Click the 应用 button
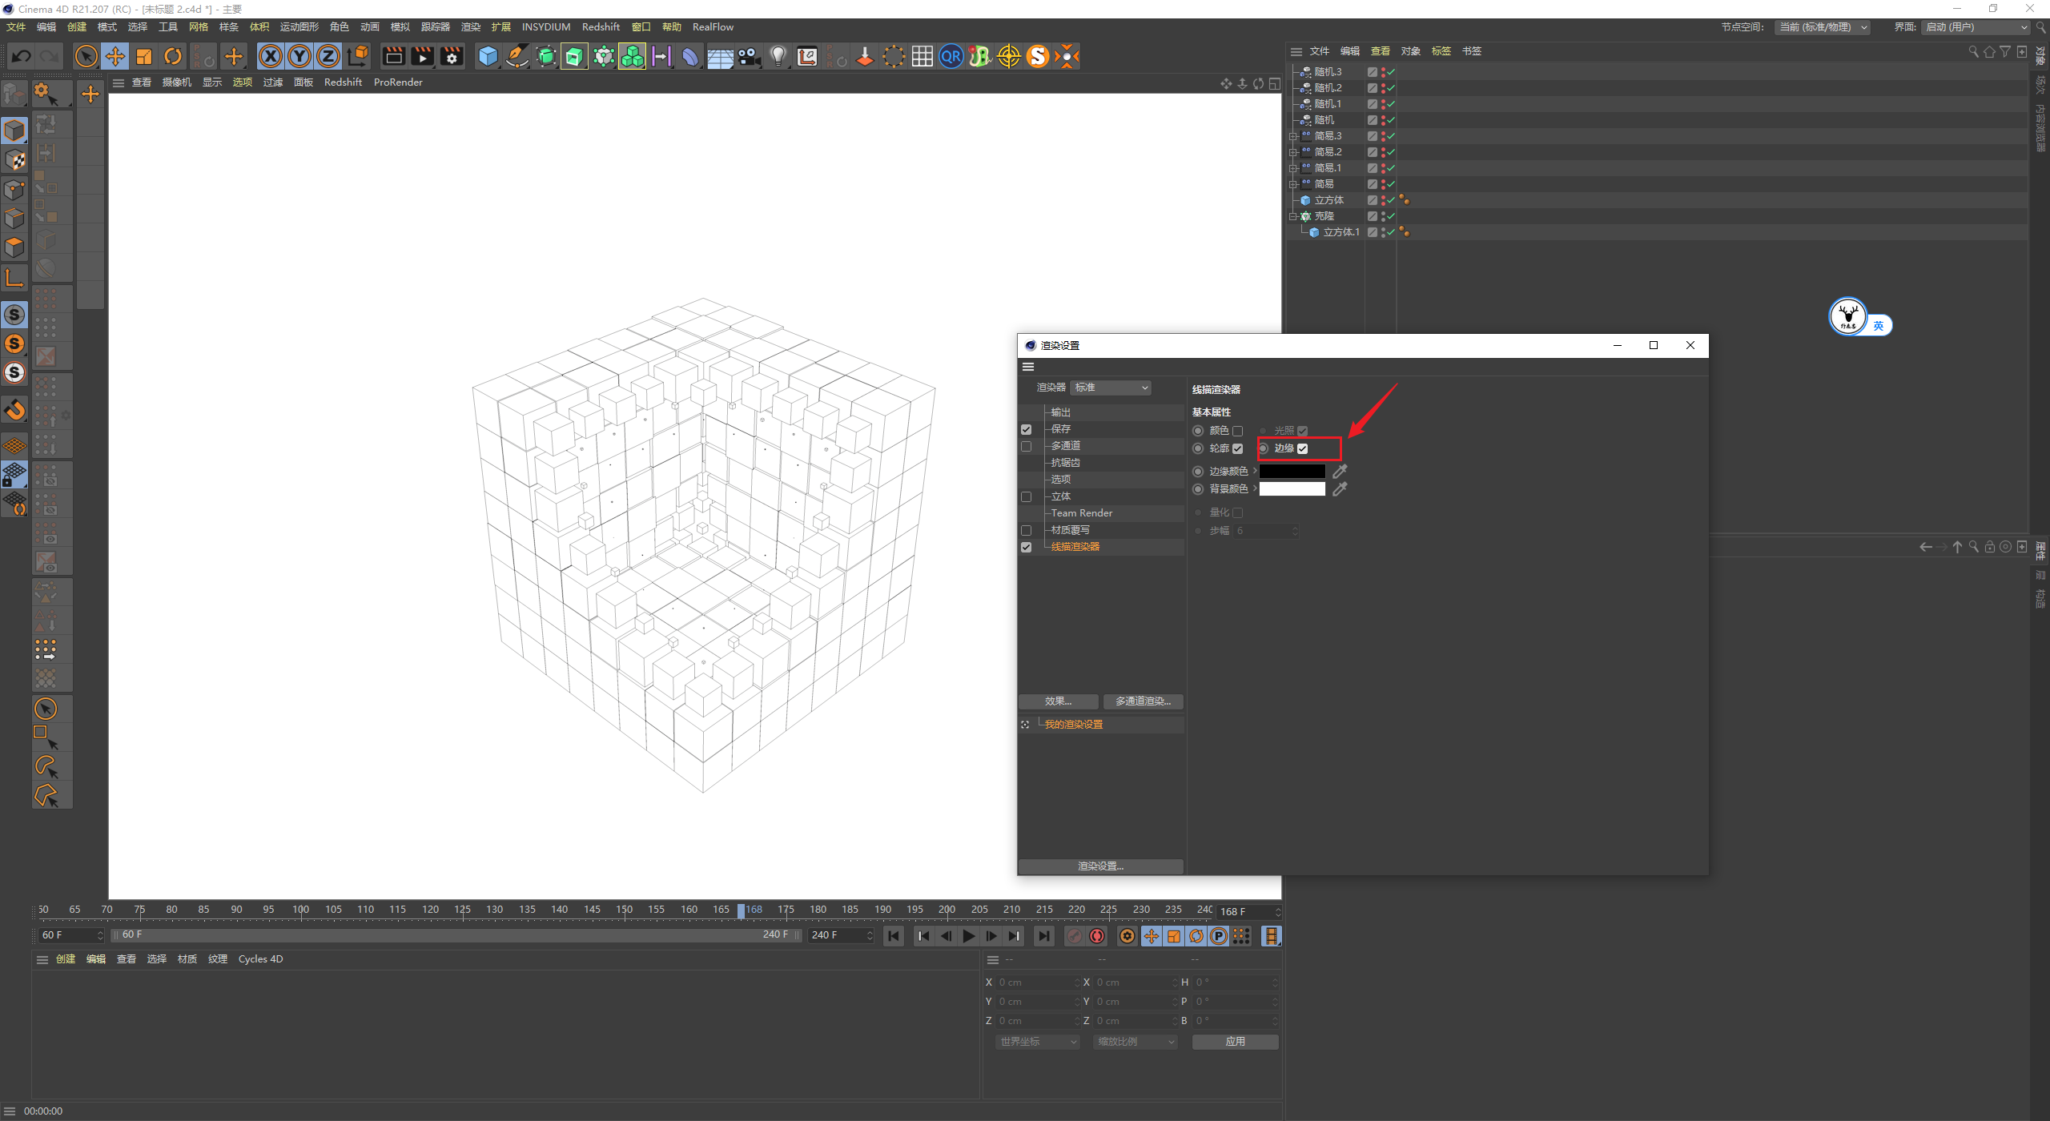 (1235, 1042)
